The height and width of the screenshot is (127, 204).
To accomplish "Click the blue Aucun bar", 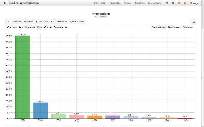I will coord(40,110).
